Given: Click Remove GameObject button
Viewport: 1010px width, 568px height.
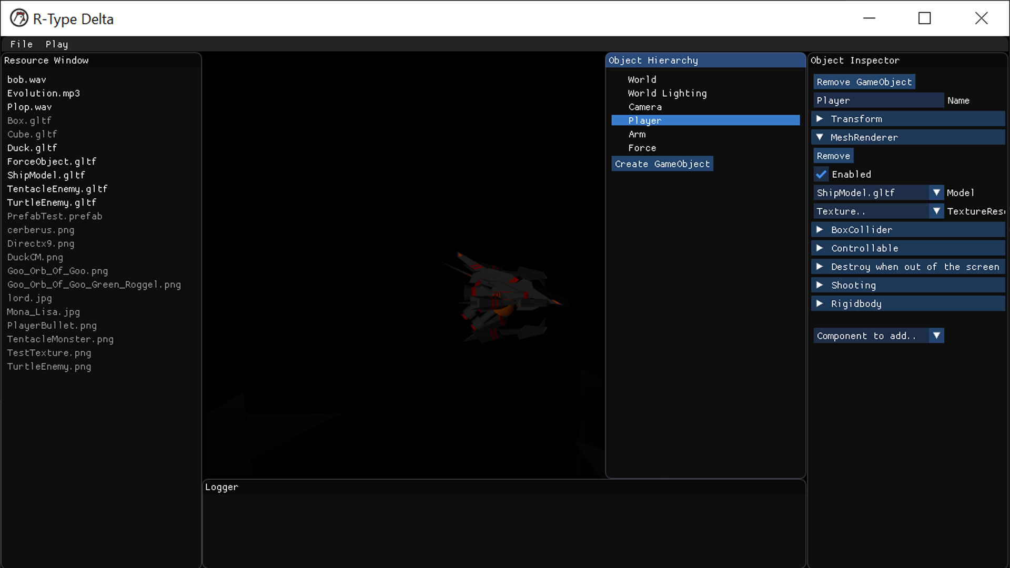Looking at the screenshot, I should tap(864, 82).
